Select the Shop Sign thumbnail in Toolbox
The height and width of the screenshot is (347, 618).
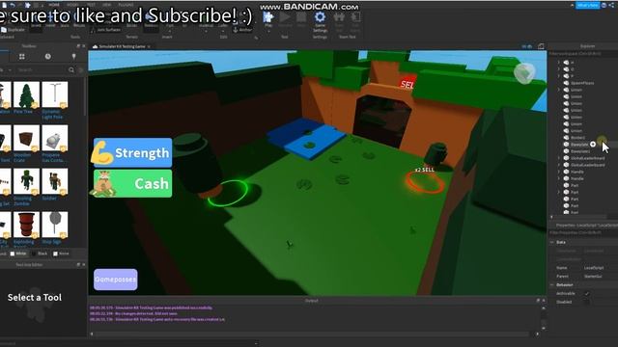[54, 225]
